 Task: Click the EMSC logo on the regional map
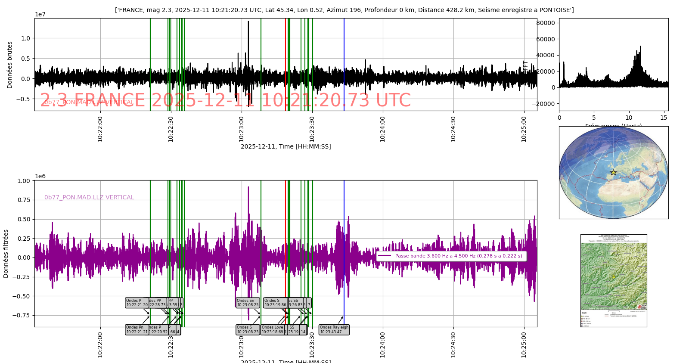coord(642,306)
